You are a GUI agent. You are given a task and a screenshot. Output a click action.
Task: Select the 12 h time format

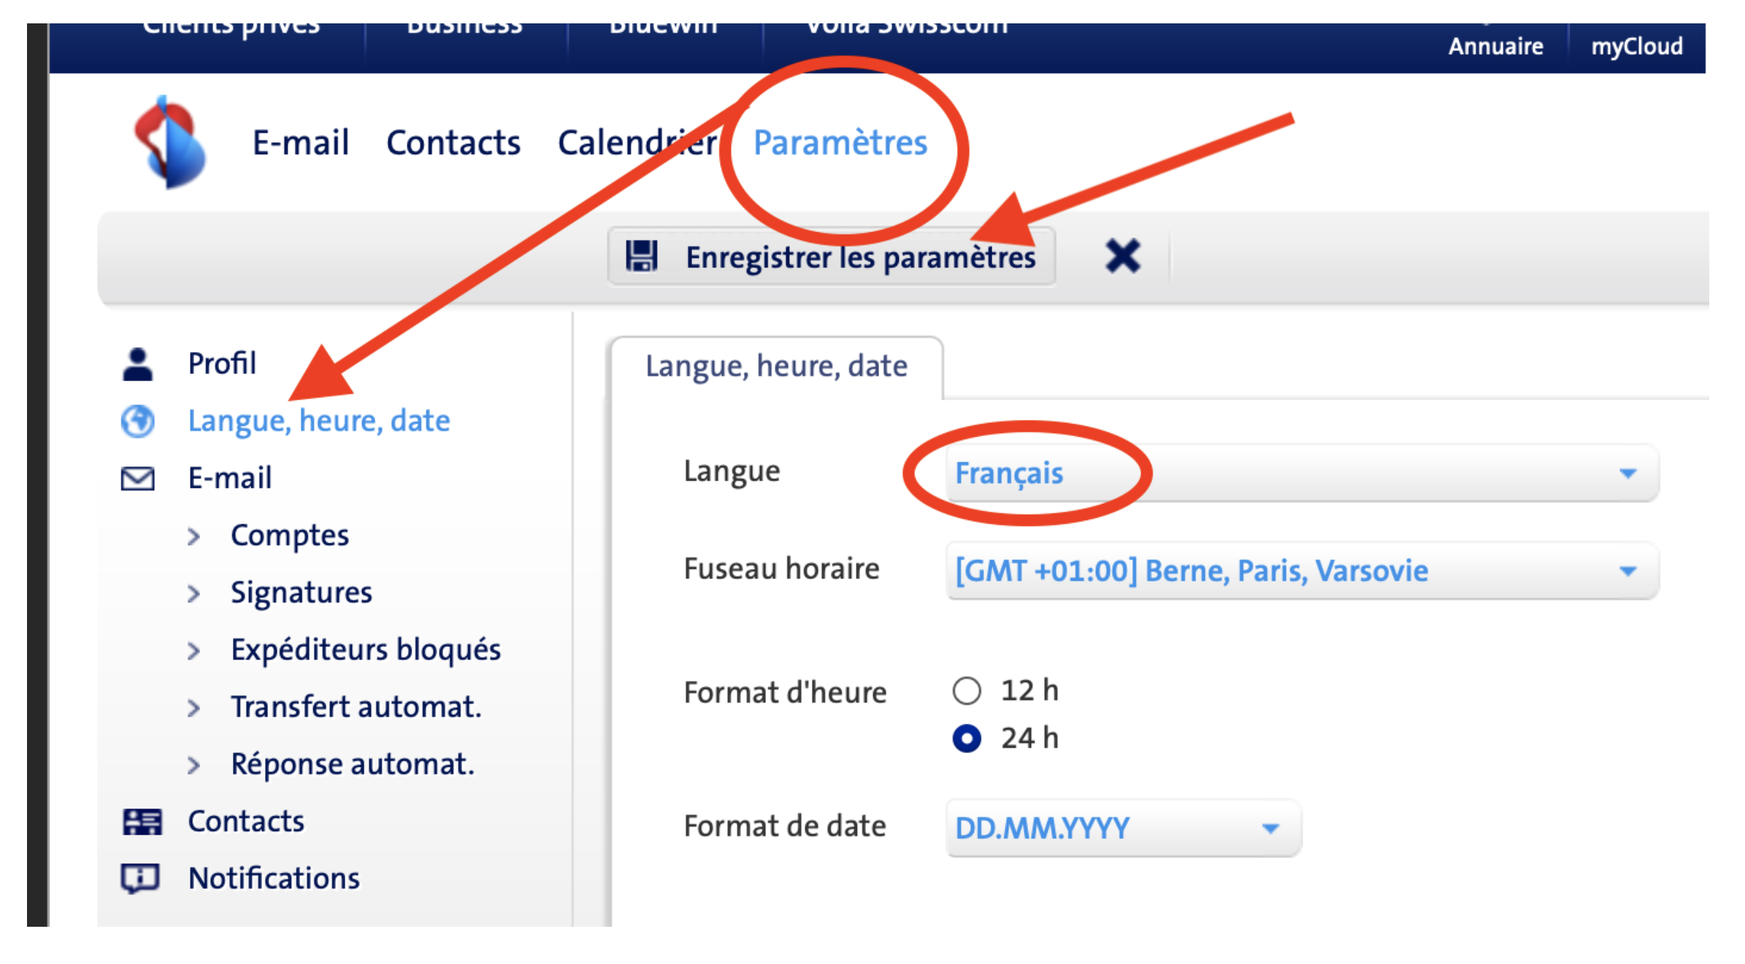click(x=967, y=691)
